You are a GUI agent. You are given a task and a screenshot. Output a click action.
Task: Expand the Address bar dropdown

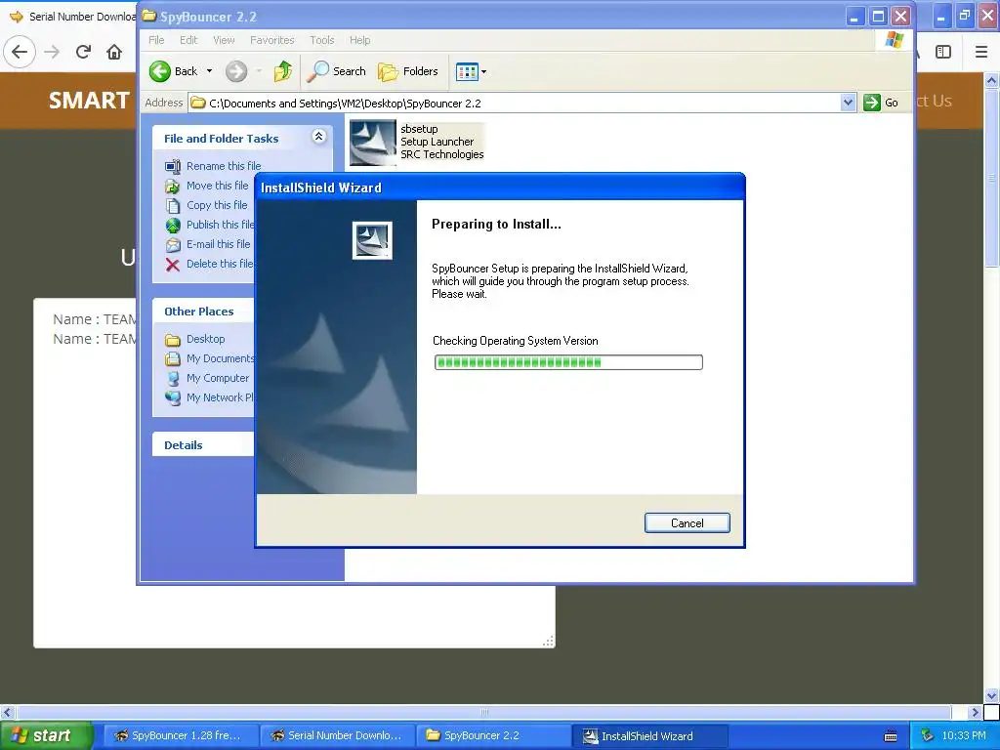click(x=848, y=103)
